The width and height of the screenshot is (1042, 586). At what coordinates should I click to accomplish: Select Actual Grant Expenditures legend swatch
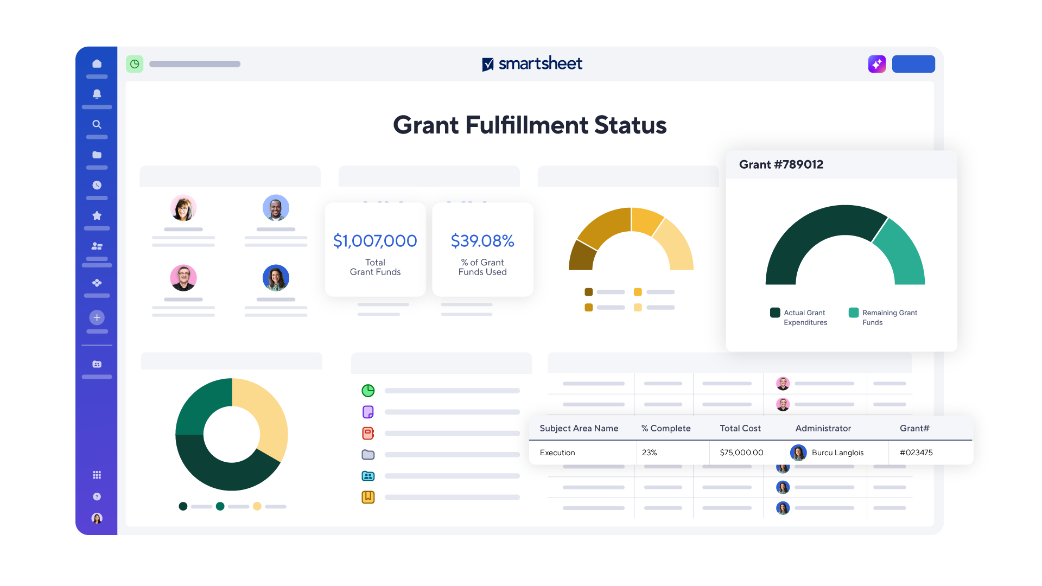click(775, 313)
